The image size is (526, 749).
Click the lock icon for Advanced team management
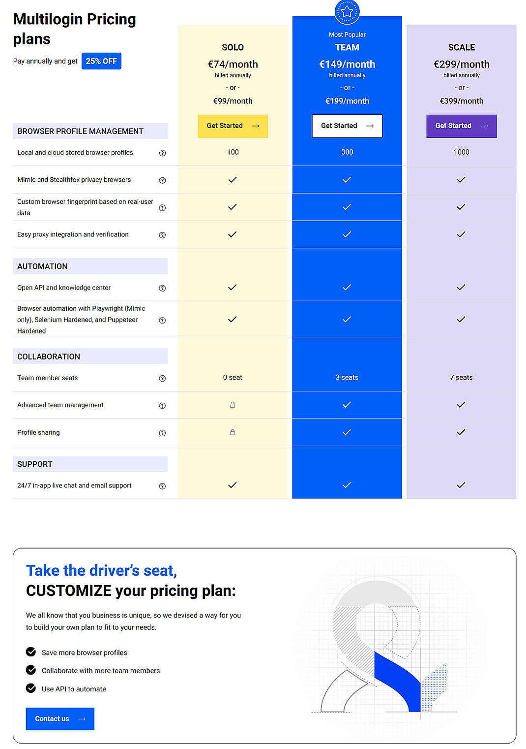tap(232, 405)
